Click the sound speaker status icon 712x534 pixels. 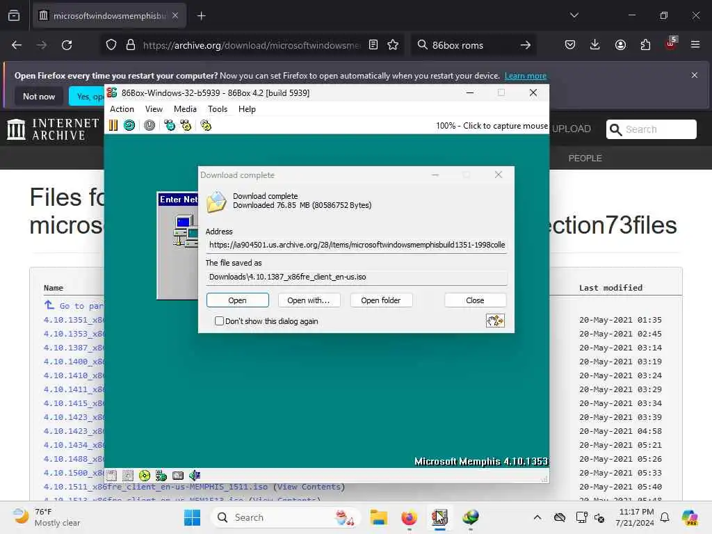click(195, 476)
